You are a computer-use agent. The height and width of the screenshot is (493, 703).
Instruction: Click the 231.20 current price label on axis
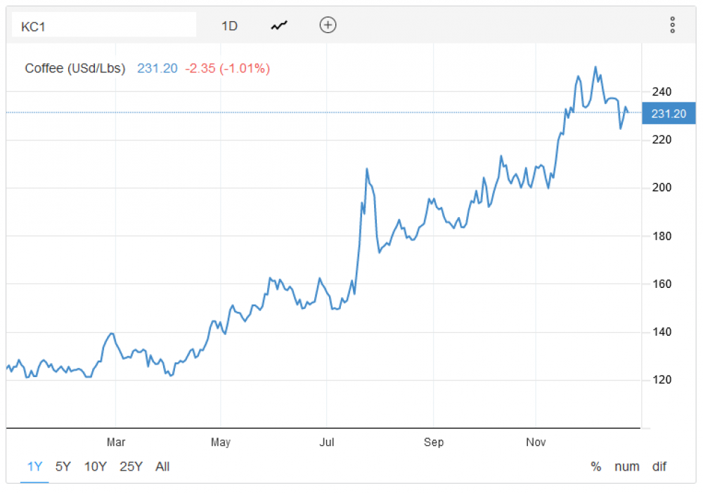pos(669,113)
